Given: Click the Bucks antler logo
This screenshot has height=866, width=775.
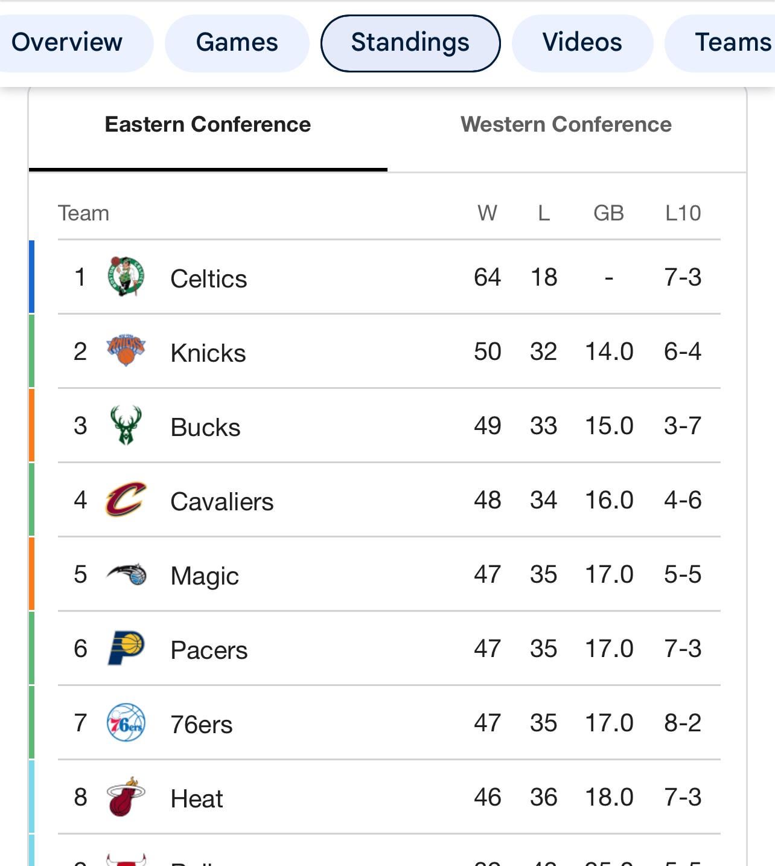Looking at the screenshot, I should pyautogui.click(x=126, y=425).
